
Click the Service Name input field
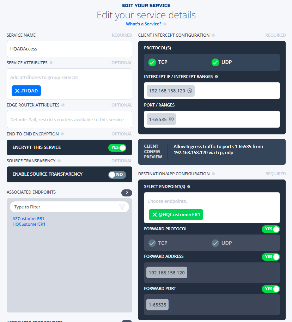coord(69,49)
